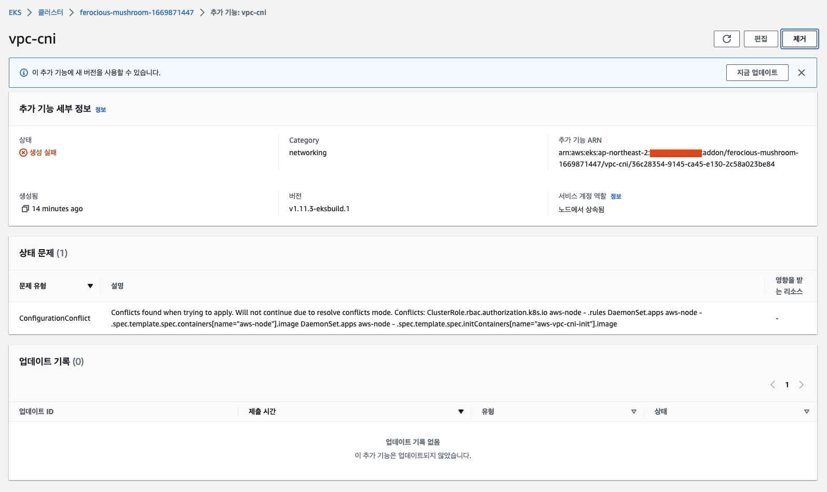The image size is (827, 492).
Task: Click the 영향을 받는 리소스 column header
Action: (789, 286)
